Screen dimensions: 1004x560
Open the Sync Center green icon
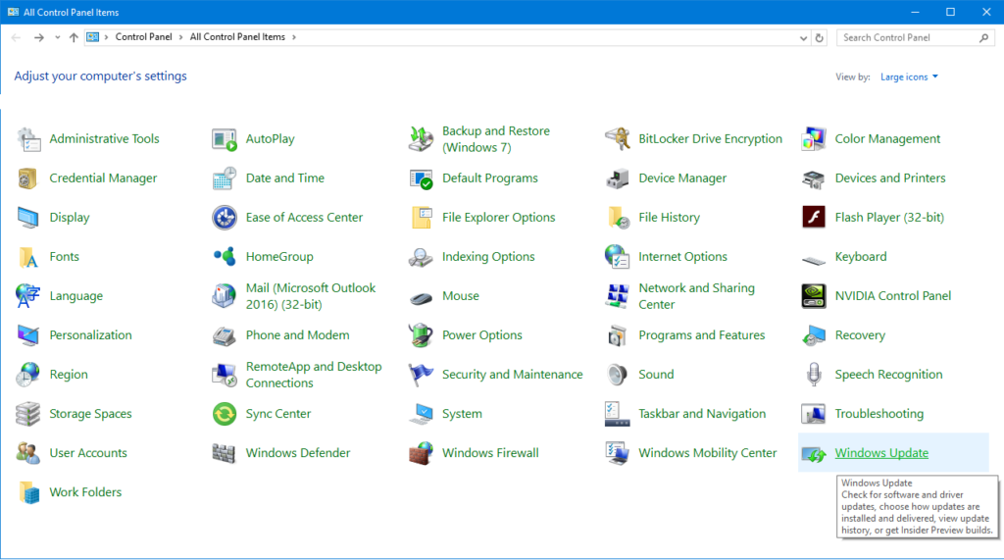click(225, 414)
